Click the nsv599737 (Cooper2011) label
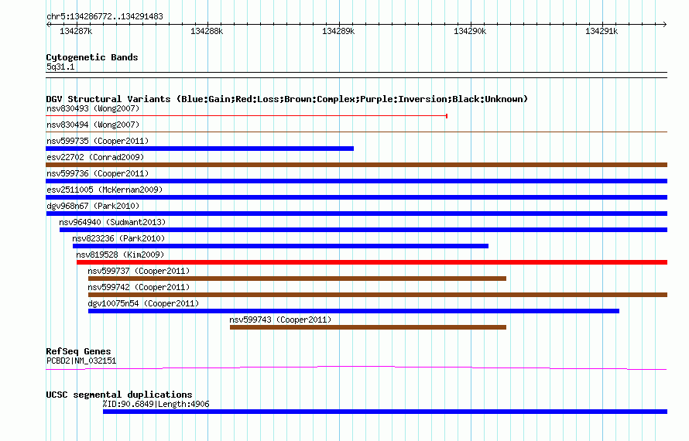The image size is (689, 441). click(x=139, y=271)
